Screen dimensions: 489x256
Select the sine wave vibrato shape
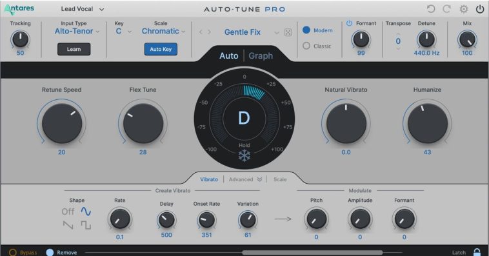(x=86, y=212)
